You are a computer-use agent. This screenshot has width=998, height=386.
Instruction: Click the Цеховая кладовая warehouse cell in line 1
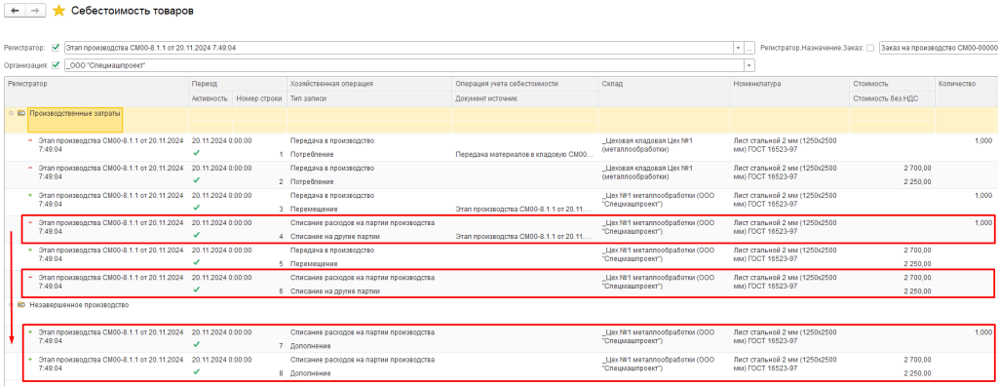click(x=647, y=145)
